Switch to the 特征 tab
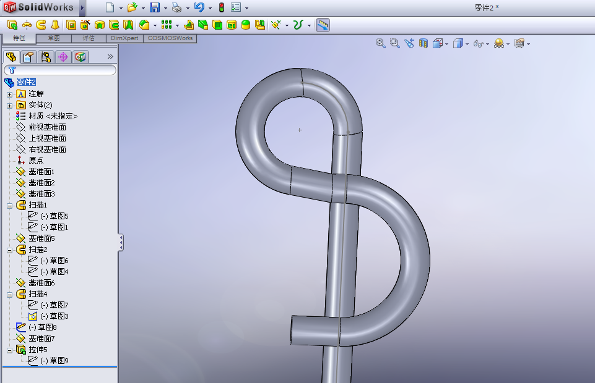Image resolution: width=595 pixels, height=383 pixels. 19,38
